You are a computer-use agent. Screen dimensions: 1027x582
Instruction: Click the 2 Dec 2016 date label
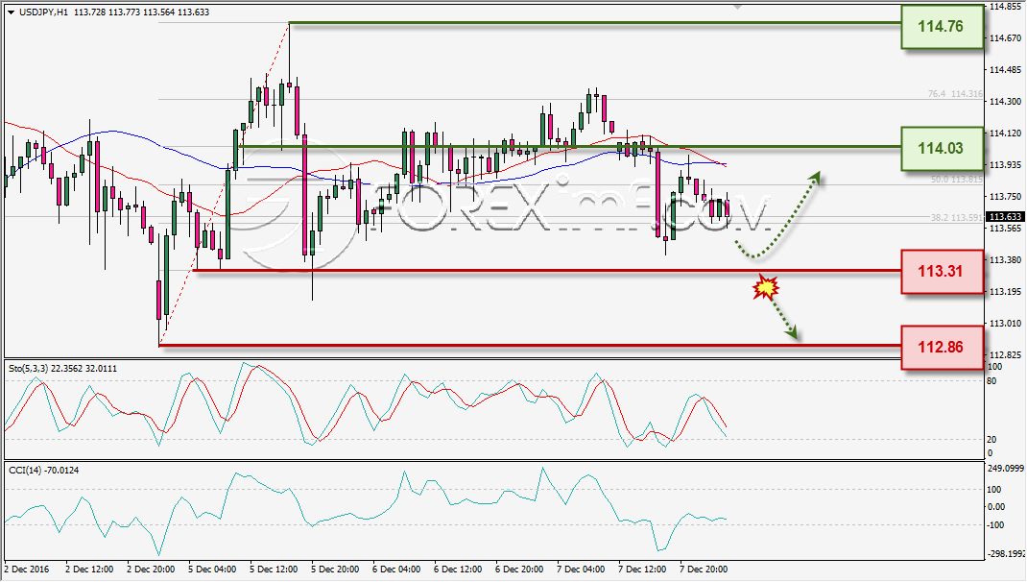(x=27, y=569)
